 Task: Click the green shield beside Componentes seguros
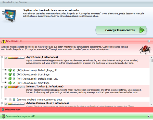pos(3,116)
